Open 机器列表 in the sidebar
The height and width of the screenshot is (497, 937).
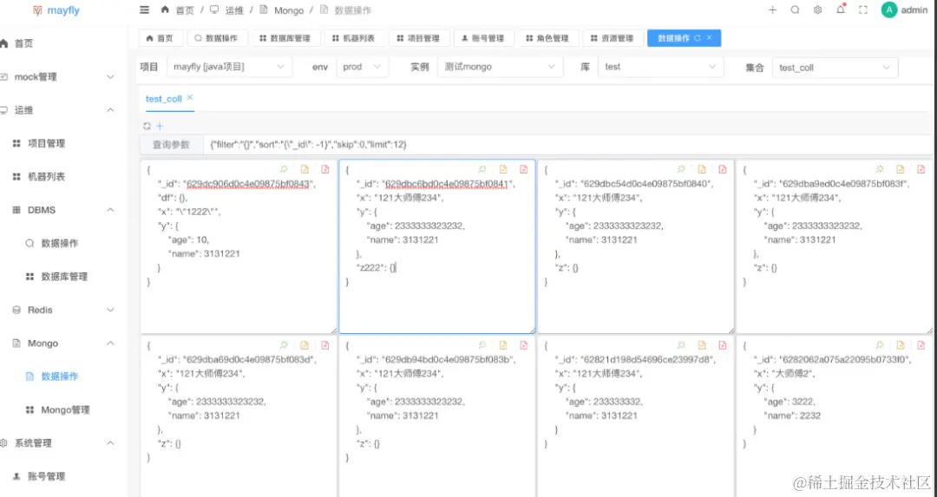point(47,177)
